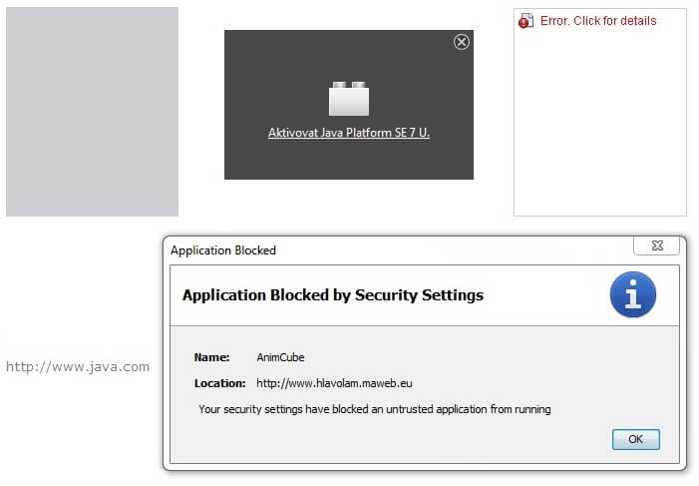Click the blue information icon
699x486 pixels.
[x=632, y=294]
